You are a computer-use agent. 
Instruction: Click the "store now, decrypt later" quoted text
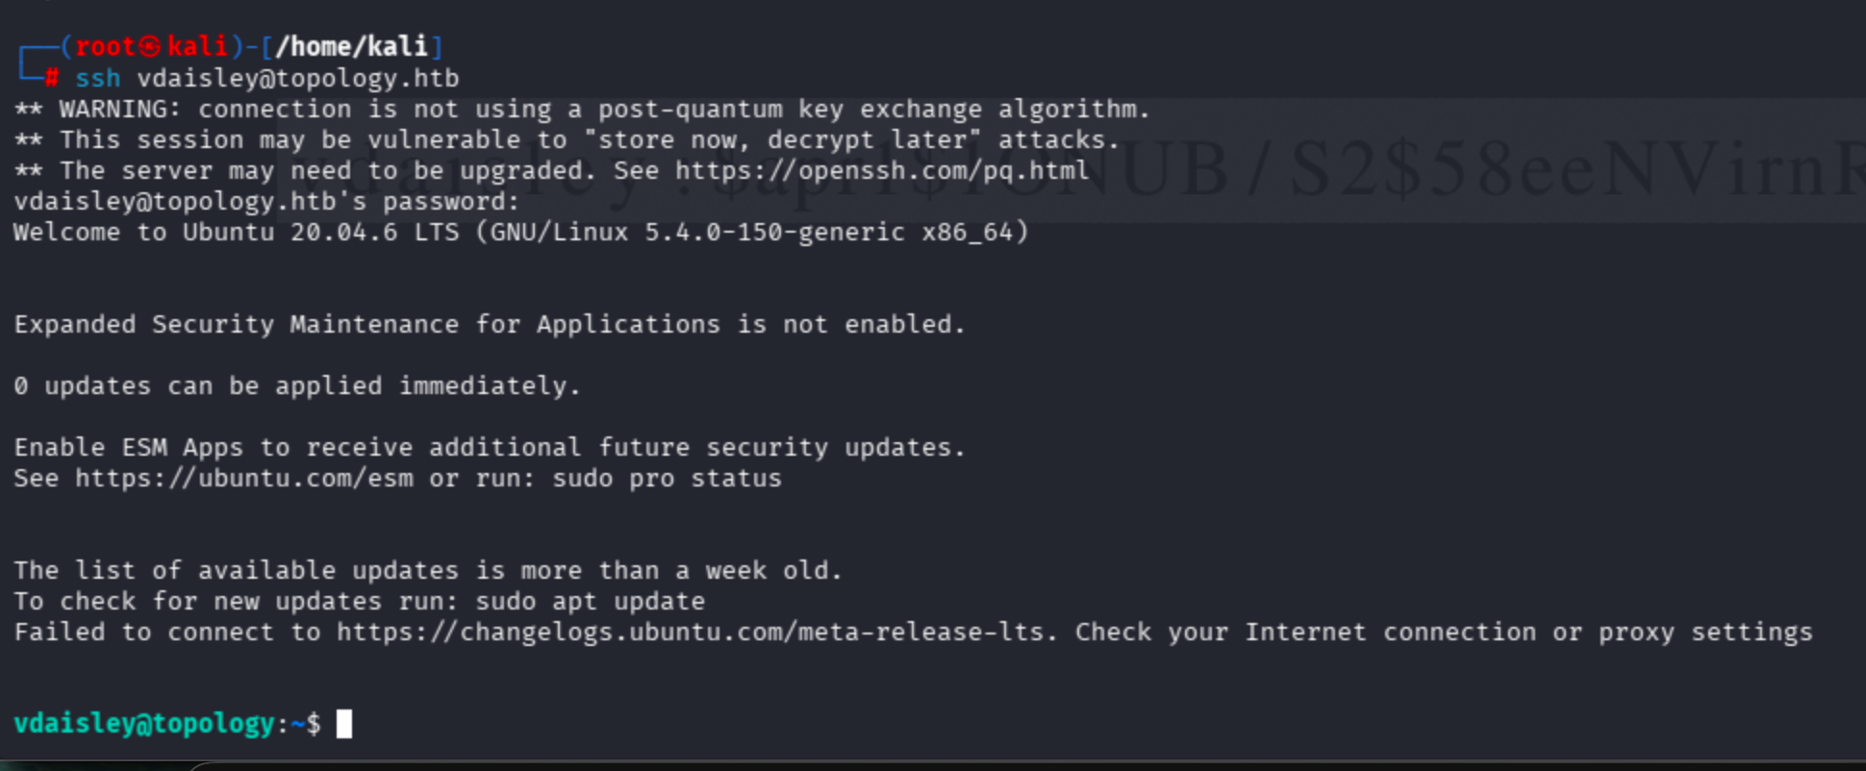click(789, 140)
